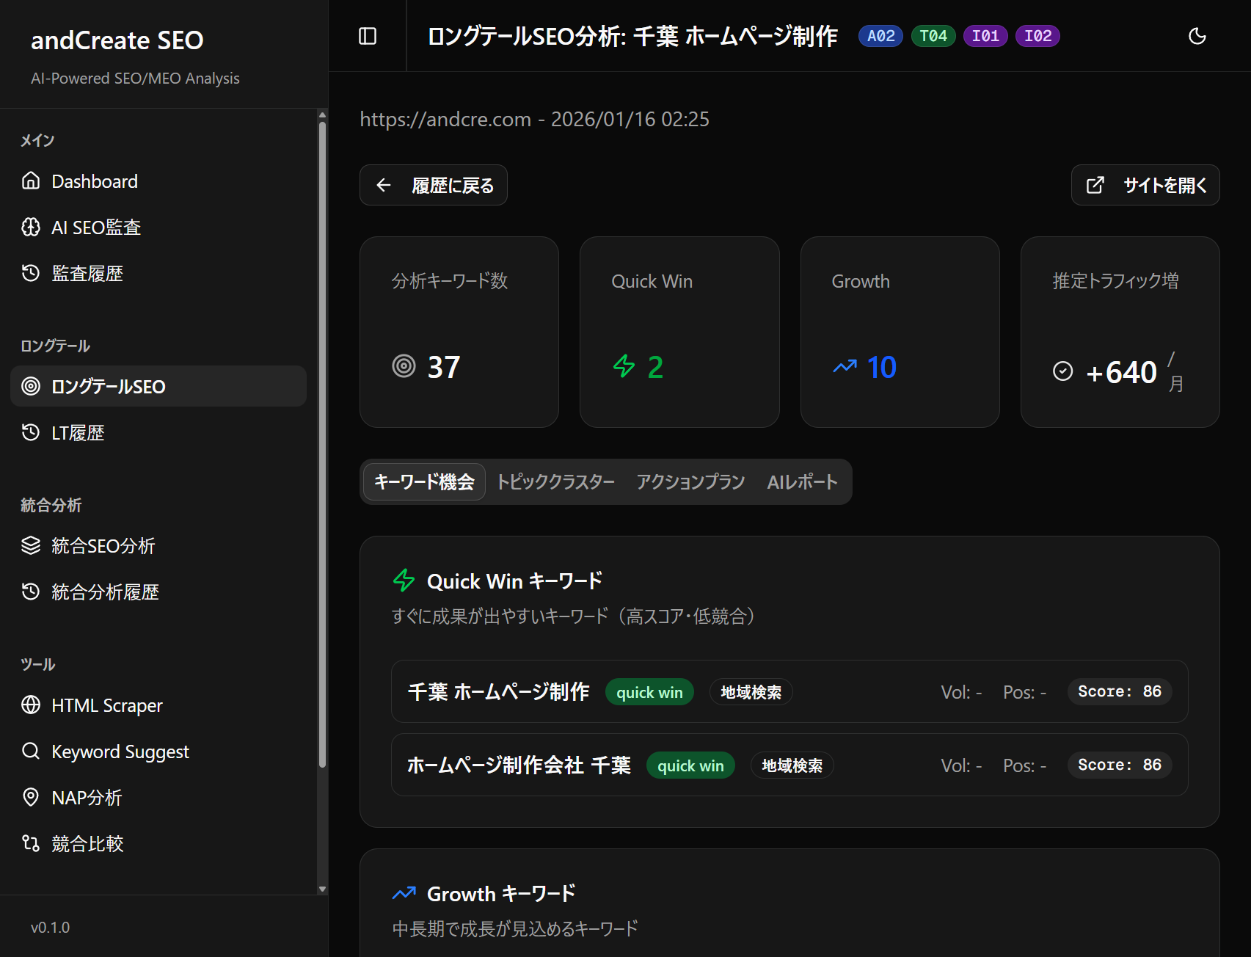Click the A02 badge in the header
Image resolution: width=1251 pixels, height=957 pixels.
coord(880,35)
